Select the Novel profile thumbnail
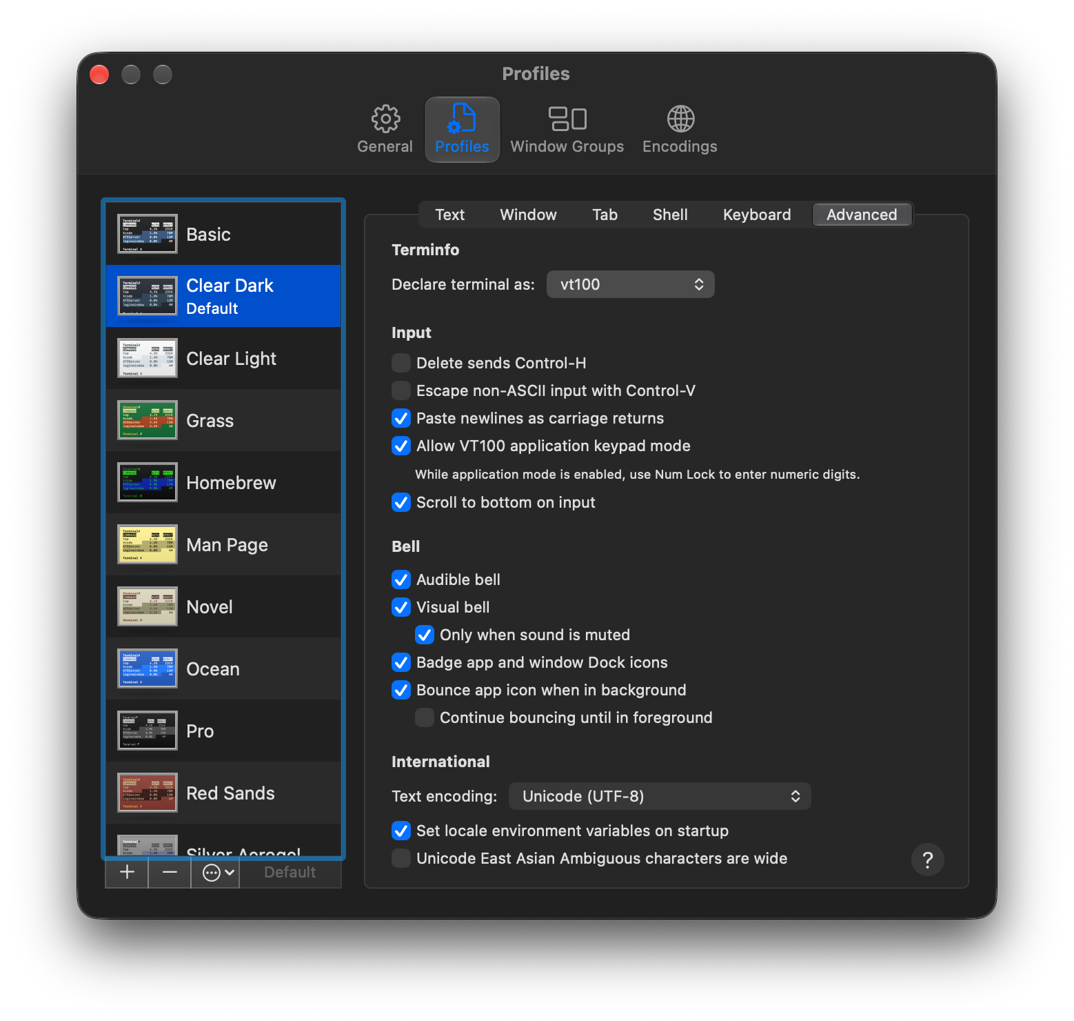The image size is (1074, 1021). click(x=147, y=606)
